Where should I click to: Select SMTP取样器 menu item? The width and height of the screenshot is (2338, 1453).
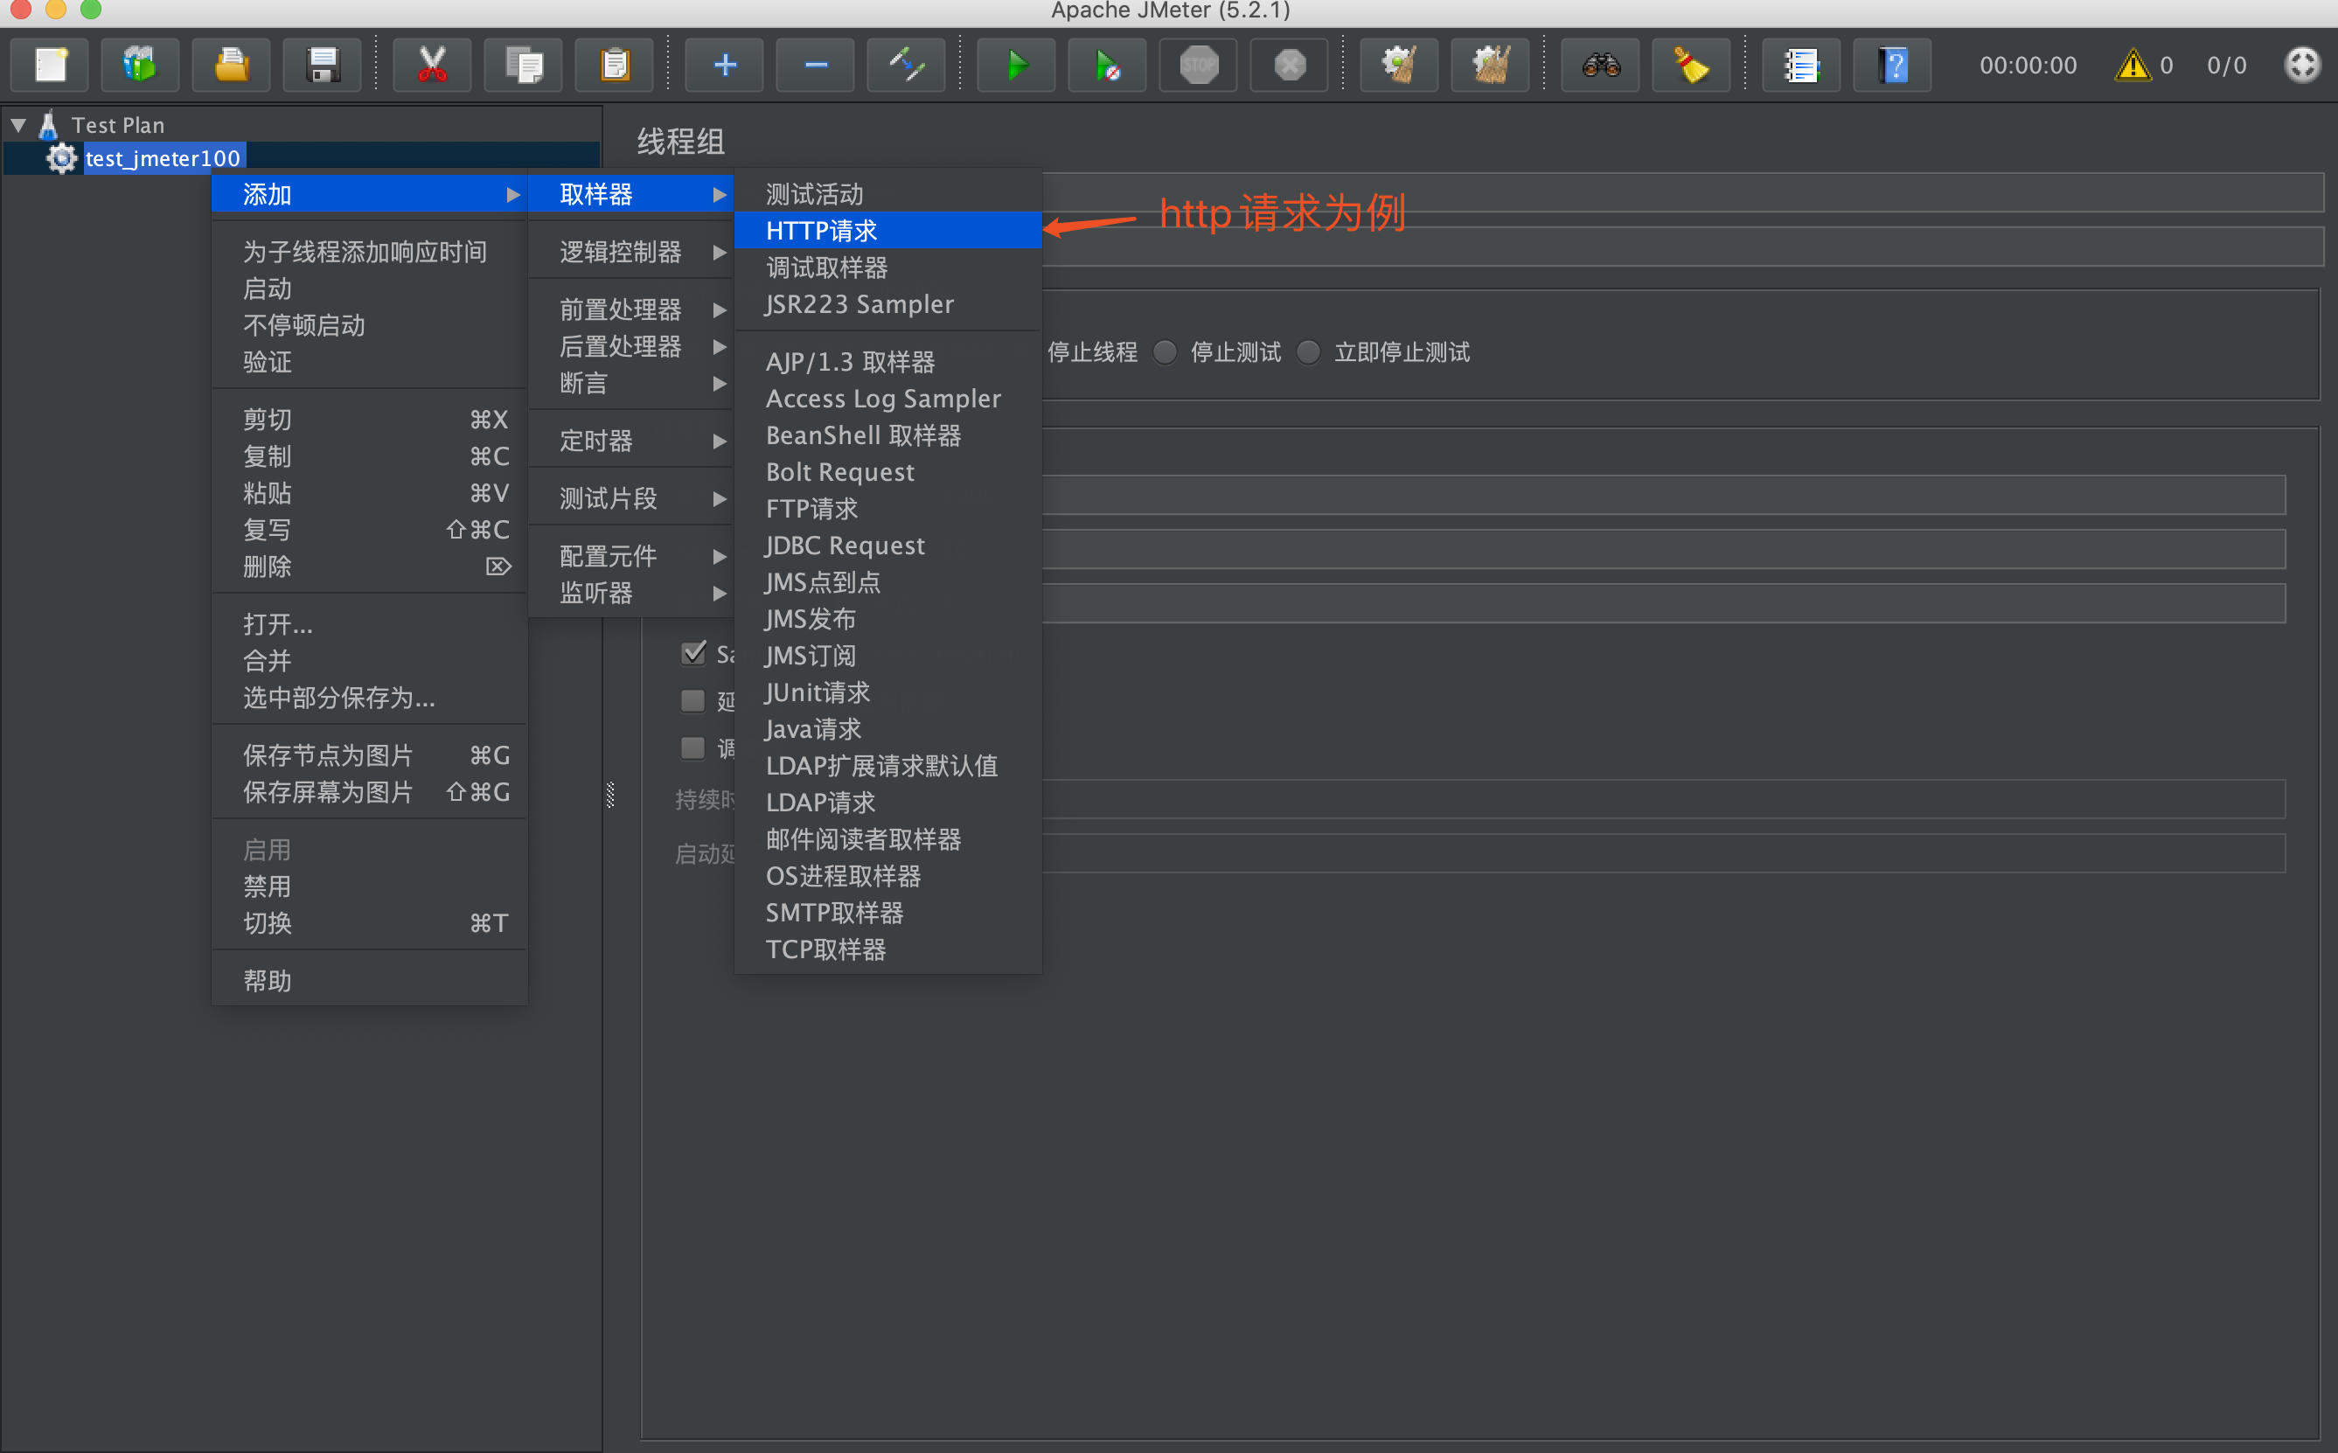point(888,913)
